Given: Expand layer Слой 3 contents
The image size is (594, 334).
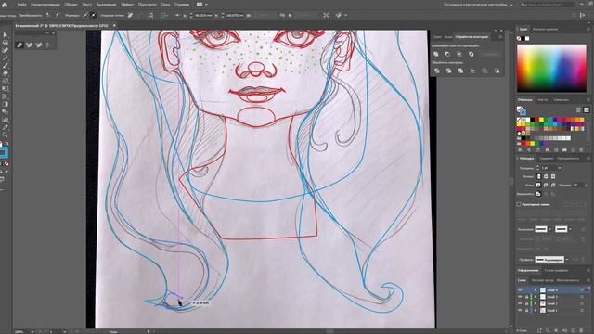Looking at the screenshot, I should (x=536, y=297).
